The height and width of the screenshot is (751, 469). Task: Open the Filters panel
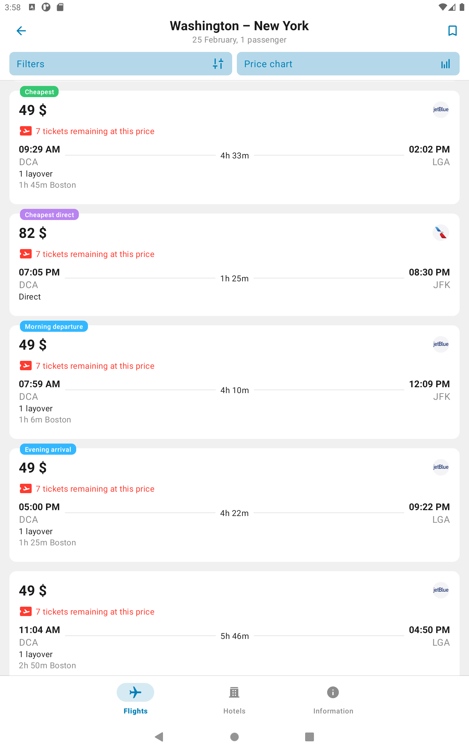pyautogui.click(x=121, y=64)
